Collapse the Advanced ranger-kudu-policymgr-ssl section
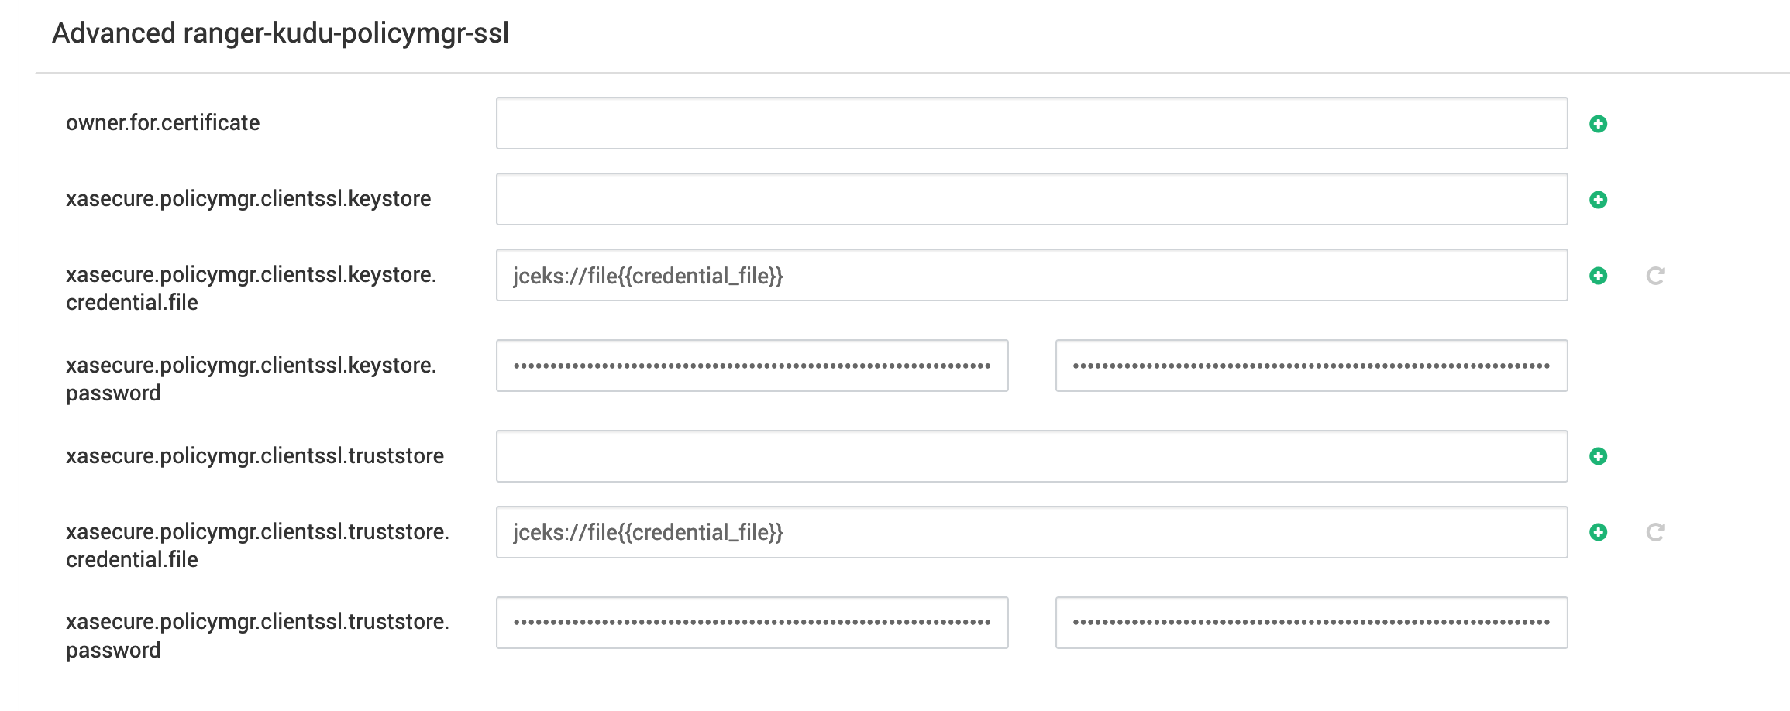1790x711 pixels. pos(281,33)
